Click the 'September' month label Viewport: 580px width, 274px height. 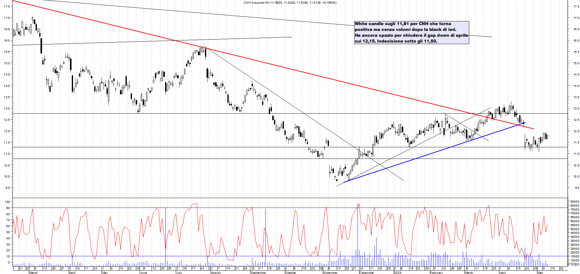[258, 272]
